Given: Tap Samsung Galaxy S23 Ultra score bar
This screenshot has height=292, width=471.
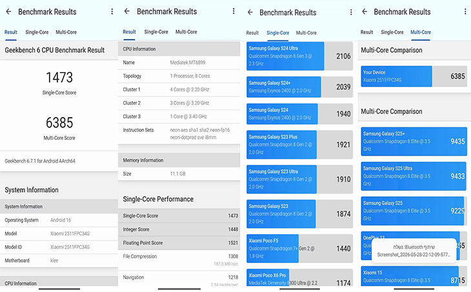Looking at the screenshot, I should pos(299,179).
